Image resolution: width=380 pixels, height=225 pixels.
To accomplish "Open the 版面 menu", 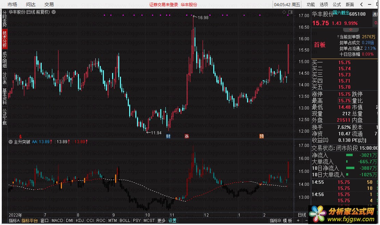I will pos(350,4).
